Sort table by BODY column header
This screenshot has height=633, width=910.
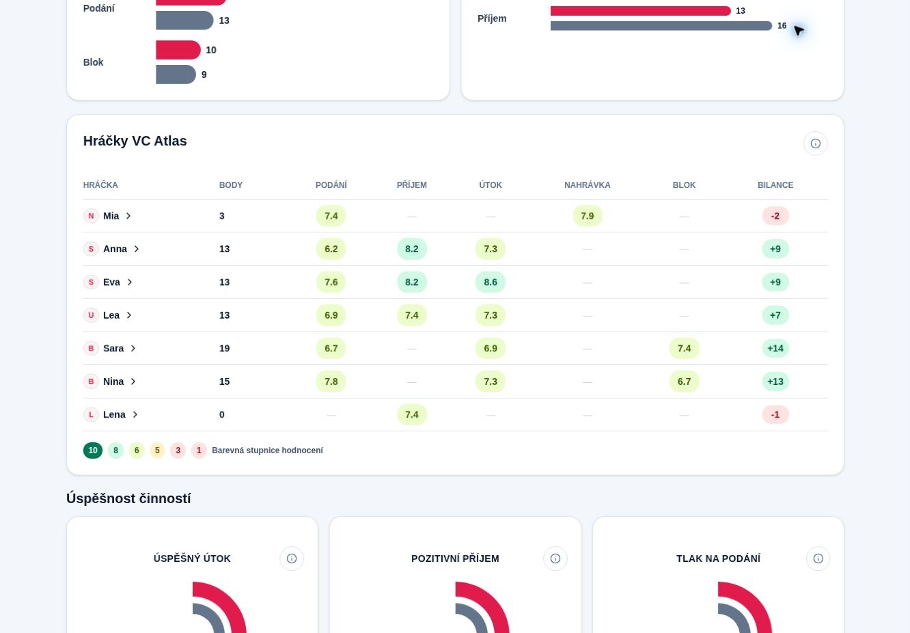click(x=231, y=185)
